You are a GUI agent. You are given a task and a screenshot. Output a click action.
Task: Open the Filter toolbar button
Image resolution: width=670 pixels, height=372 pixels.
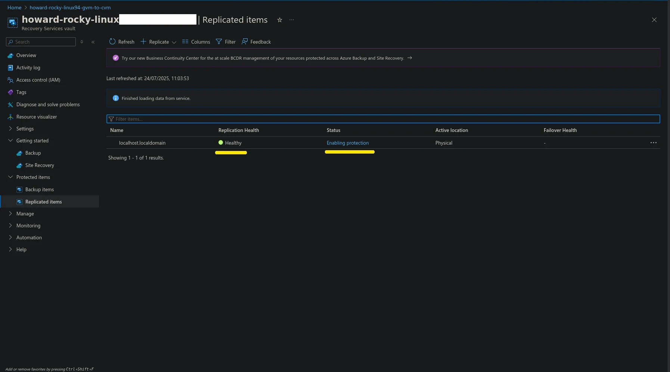point(226,42)
